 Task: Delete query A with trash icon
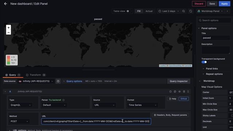click(x=184, y=91)
